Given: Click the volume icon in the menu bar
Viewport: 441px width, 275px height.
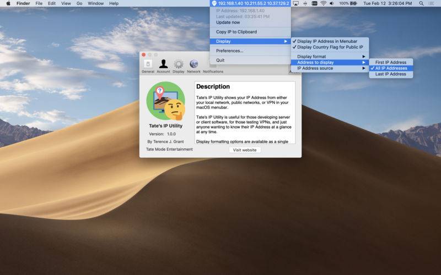Looking at the screenshot, I should [332, 3].
